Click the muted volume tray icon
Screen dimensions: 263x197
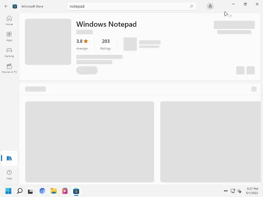(x=239, y=191)
